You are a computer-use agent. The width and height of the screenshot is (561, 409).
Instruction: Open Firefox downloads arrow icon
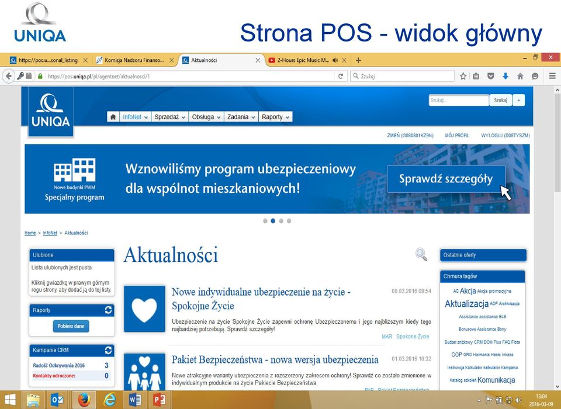[x=505, y=76]
